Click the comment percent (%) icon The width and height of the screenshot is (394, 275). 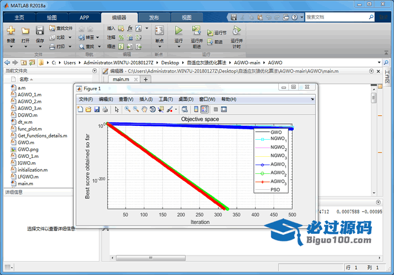121,37
